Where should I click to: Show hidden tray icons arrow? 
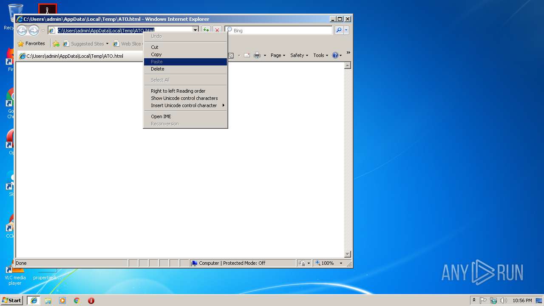pyautogui.click(x=474, y=300)
